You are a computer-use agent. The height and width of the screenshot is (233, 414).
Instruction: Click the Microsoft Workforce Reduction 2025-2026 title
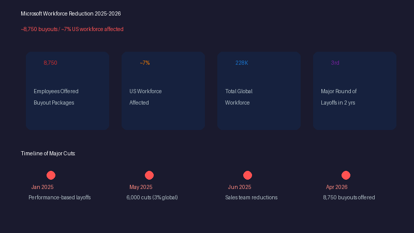pos(71,13)
